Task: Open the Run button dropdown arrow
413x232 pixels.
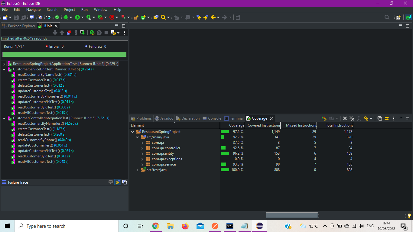Action: [83, 18]
